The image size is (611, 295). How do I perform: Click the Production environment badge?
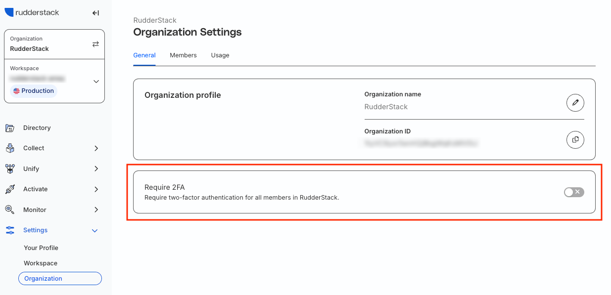pos(34,91)
